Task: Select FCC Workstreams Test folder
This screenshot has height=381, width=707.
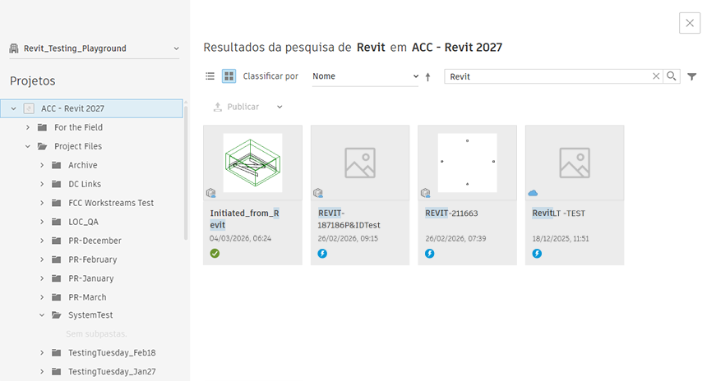Action: [x=111, y=203]
